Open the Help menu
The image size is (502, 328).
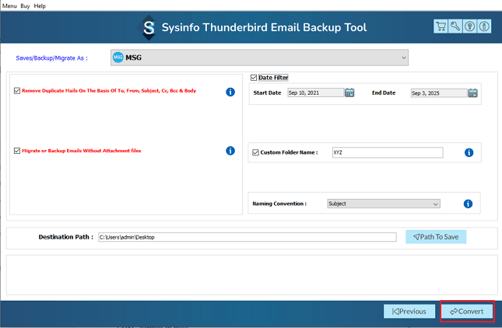click(40, 5)
